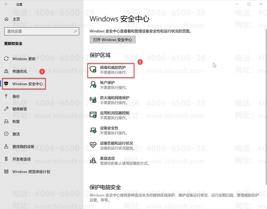Click the 防火墙和网络保护 antenna icon

(x=93, y=100)
